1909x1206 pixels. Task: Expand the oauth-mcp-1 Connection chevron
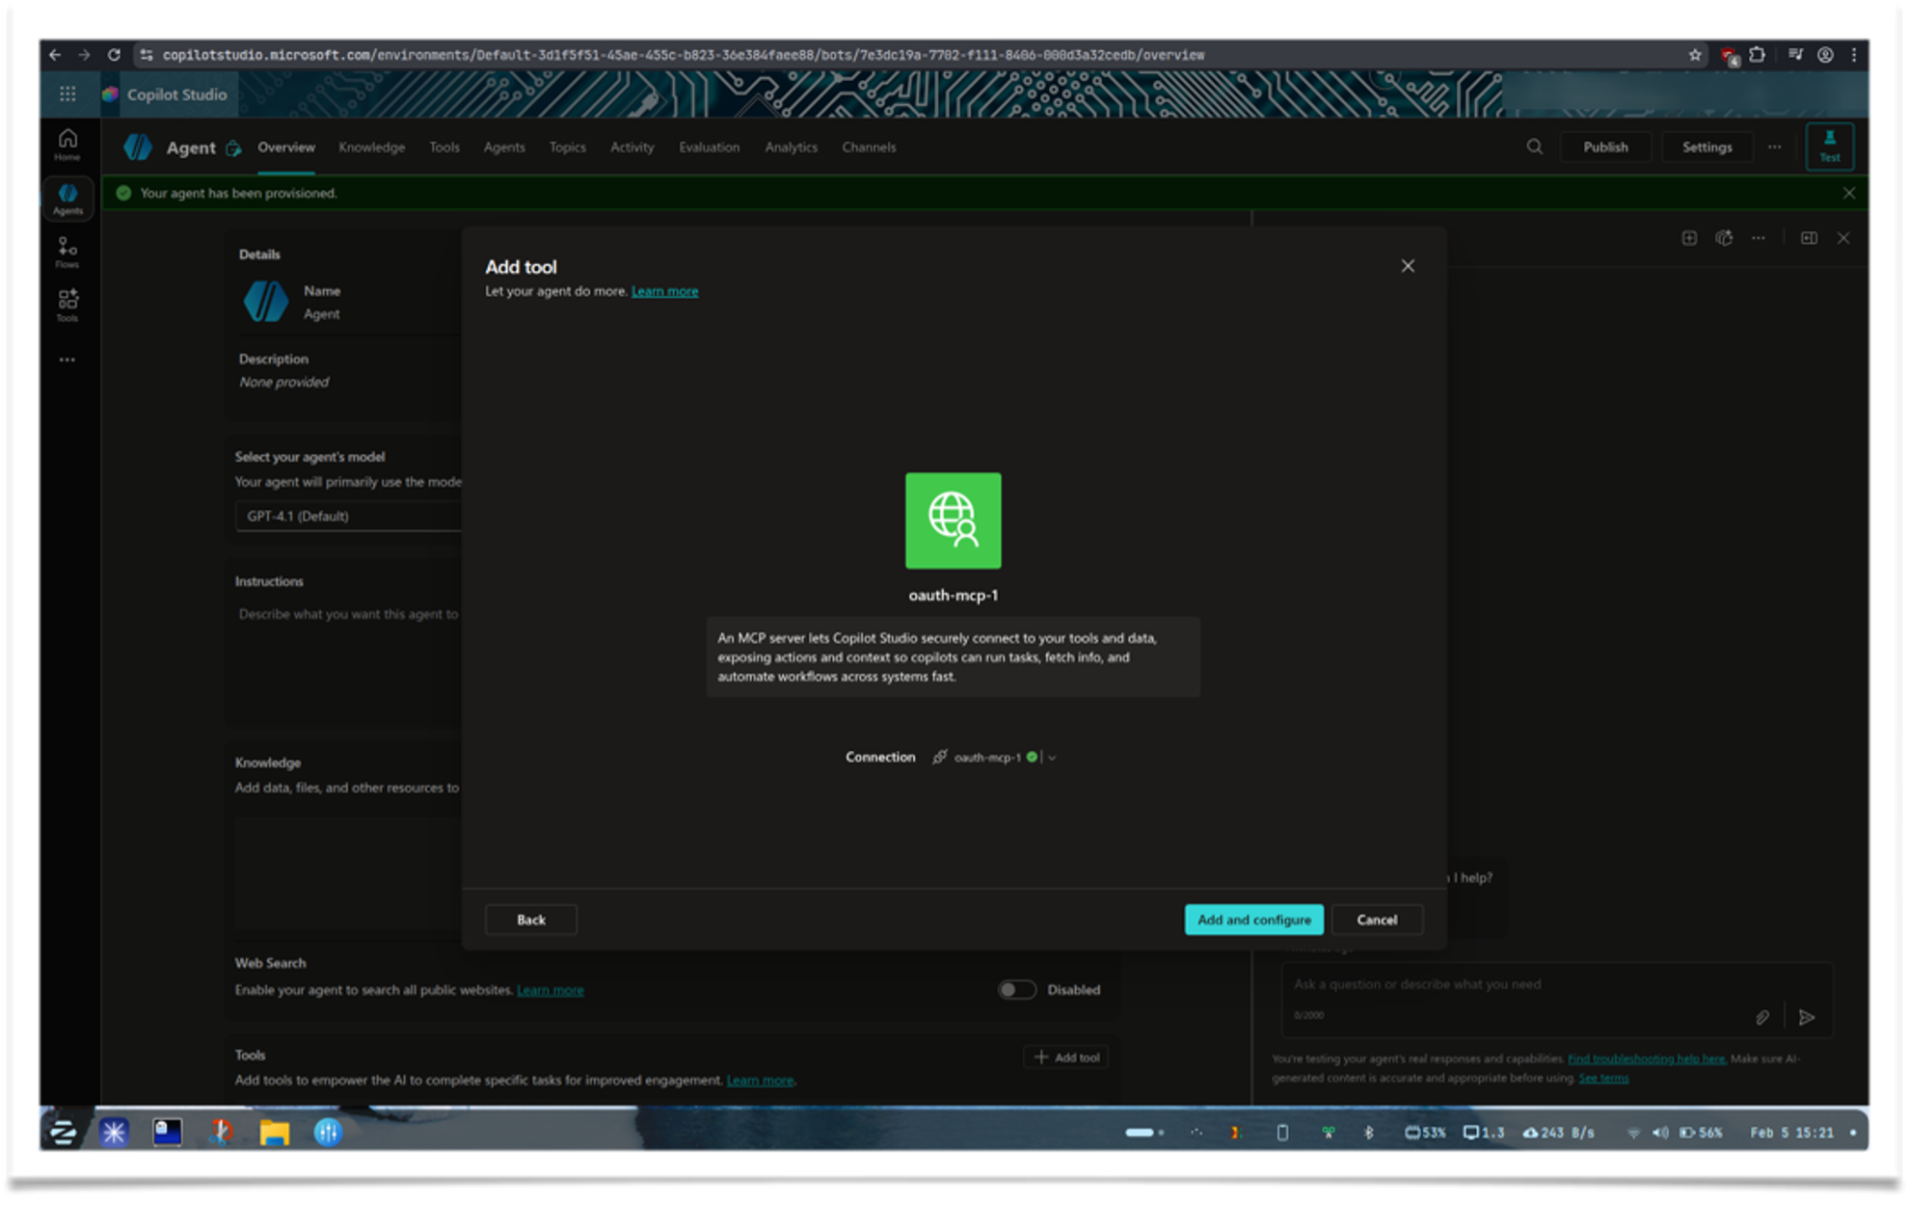[x=1054, y=758]
